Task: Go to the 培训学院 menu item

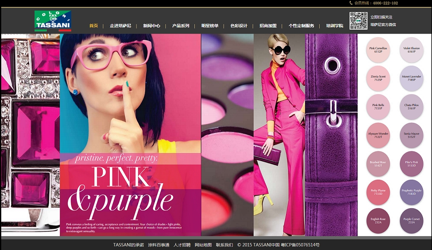Action: coord(335,26)
